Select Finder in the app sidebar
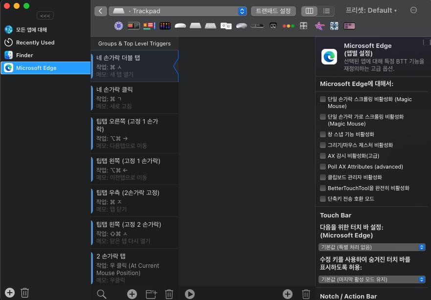Viewport: 431px width, 300px height. (x=24, y=55)
